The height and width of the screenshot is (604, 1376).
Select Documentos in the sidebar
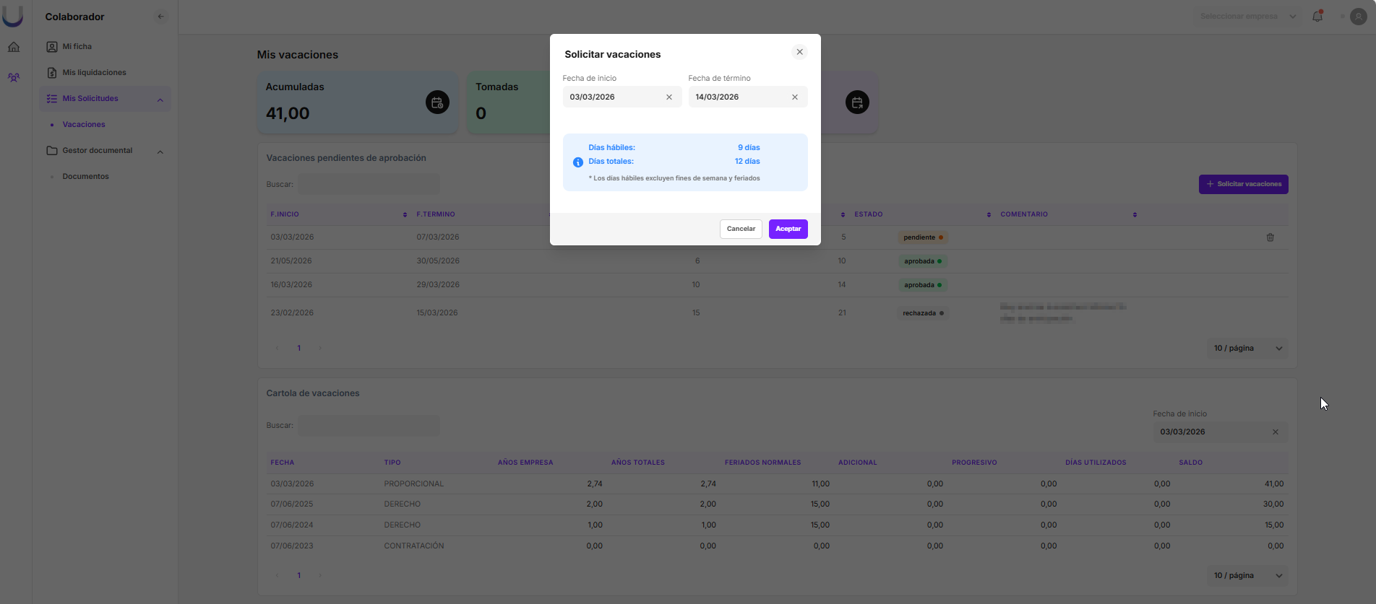[85, 177]
